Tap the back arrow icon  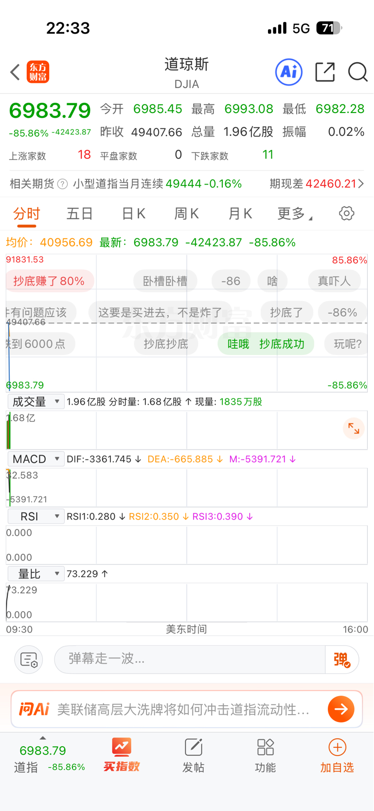(x=15, y=72)
